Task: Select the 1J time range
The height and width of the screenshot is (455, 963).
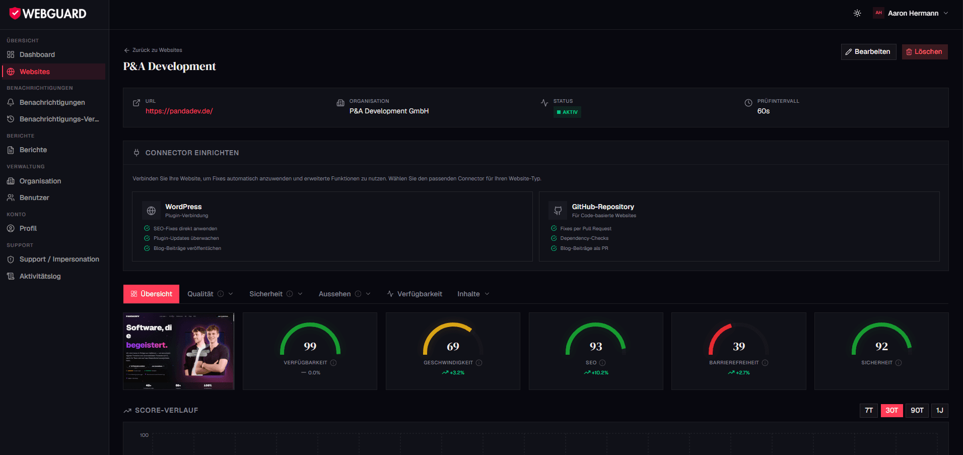Action: pyautogui.click(x=940, y=410)
